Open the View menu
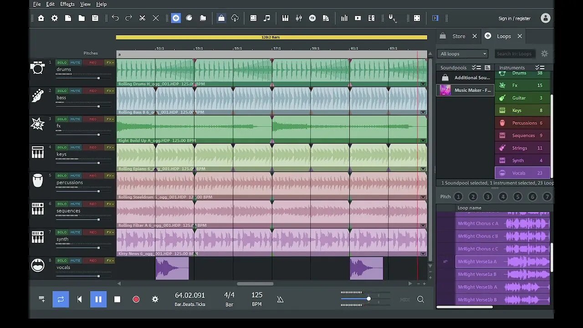The height and width of the screenshot is (328, 583). tap(85, 4)
